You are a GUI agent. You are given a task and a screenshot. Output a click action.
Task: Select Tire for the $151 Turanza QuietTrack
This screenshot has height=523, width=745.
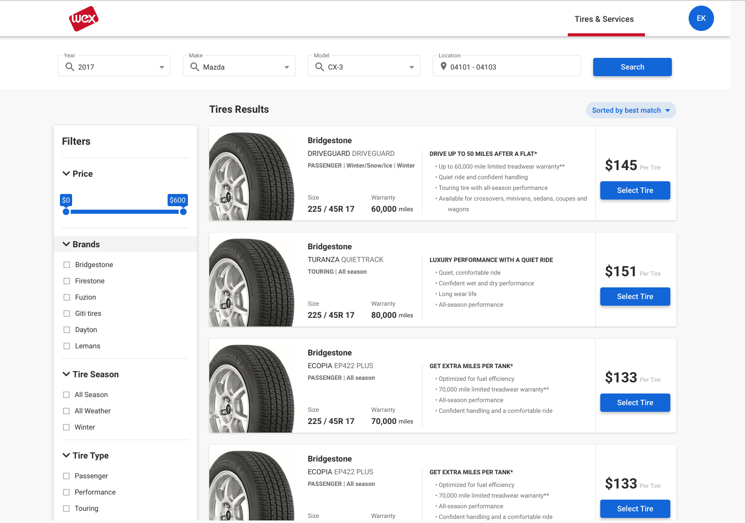tap(635, 297)
